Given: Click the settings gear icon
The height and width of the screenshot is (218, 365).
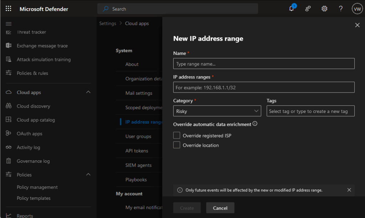Looking at the screenshot, I should 324,9.
